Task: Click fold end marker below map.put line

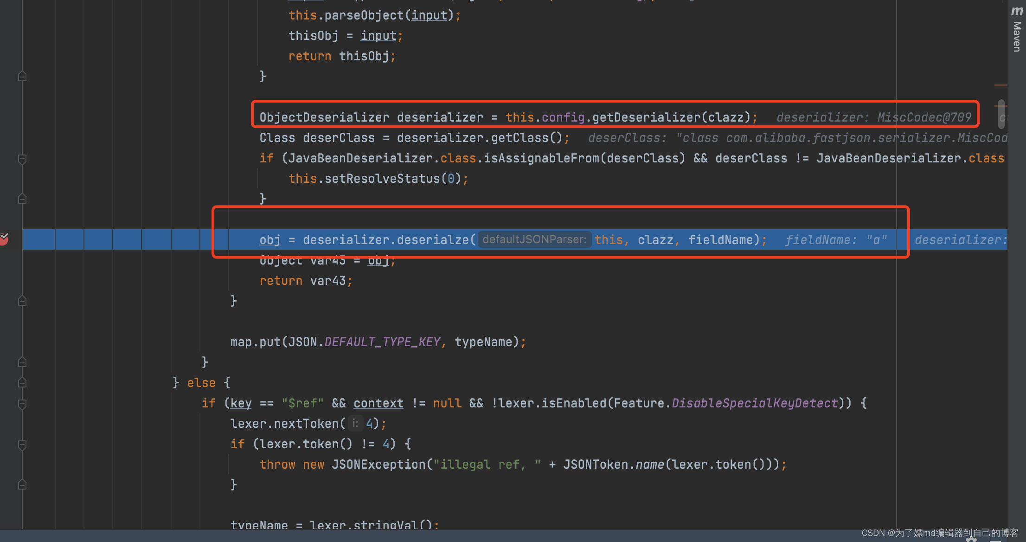Action: click(x=22, y=362)
